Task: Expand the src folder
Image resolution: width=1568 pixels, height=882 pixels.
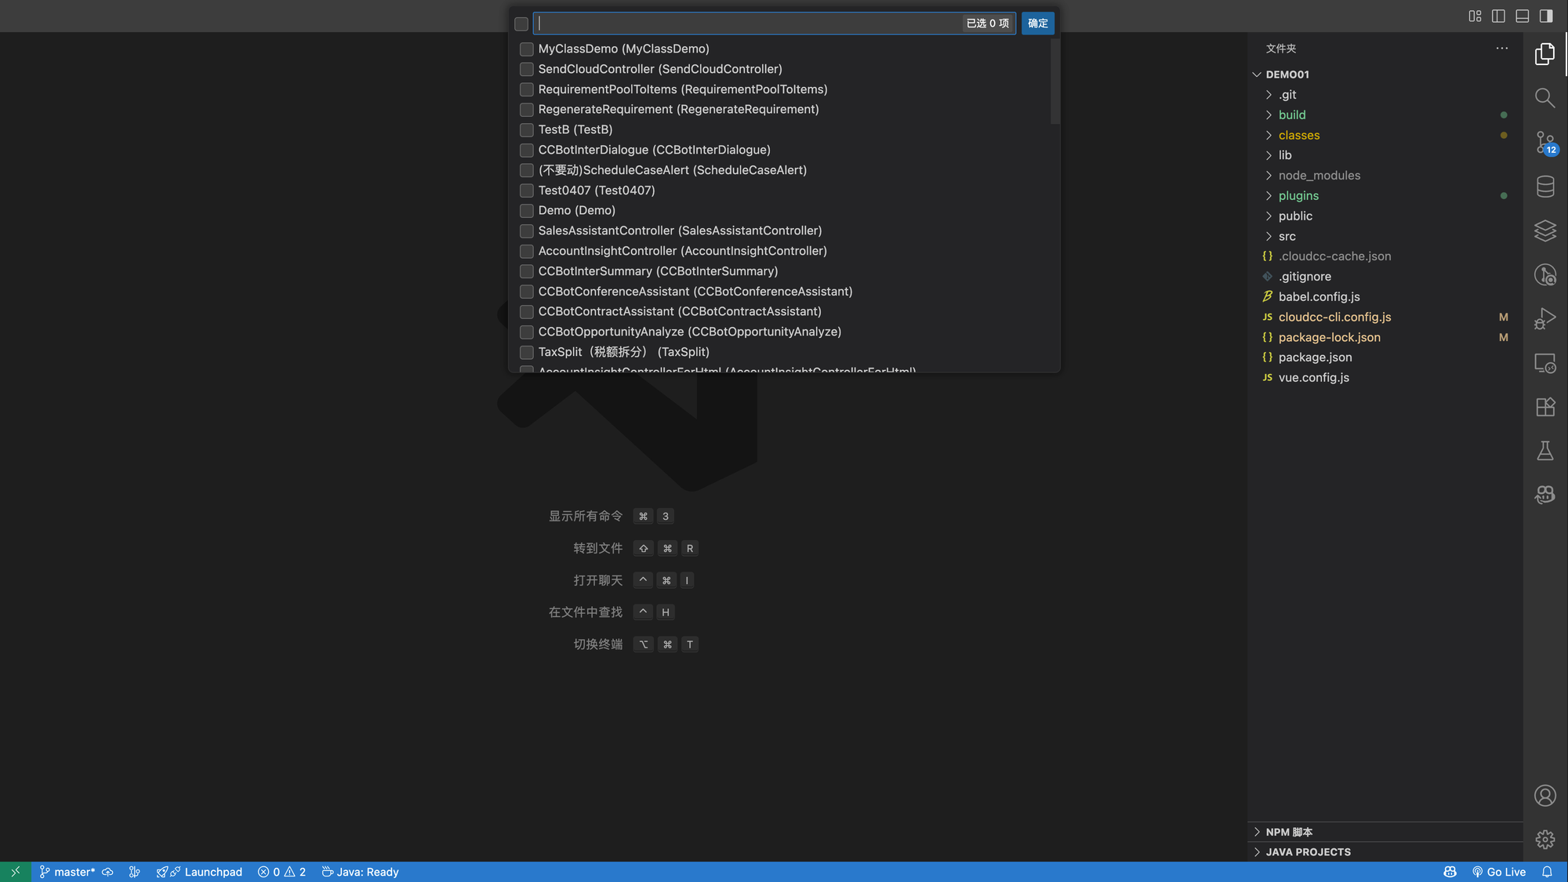Action: [1287, 237]
